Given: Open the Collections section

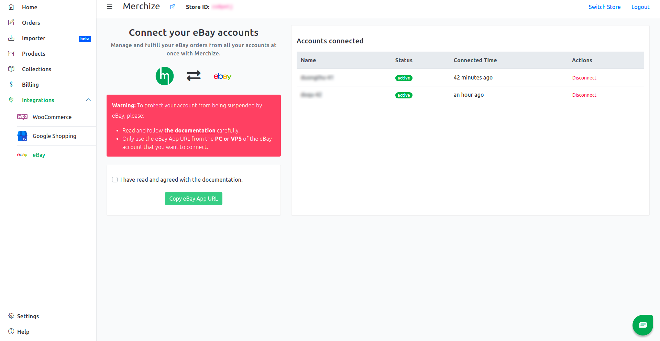Looking at the screenshot, I should click(36, 69).
